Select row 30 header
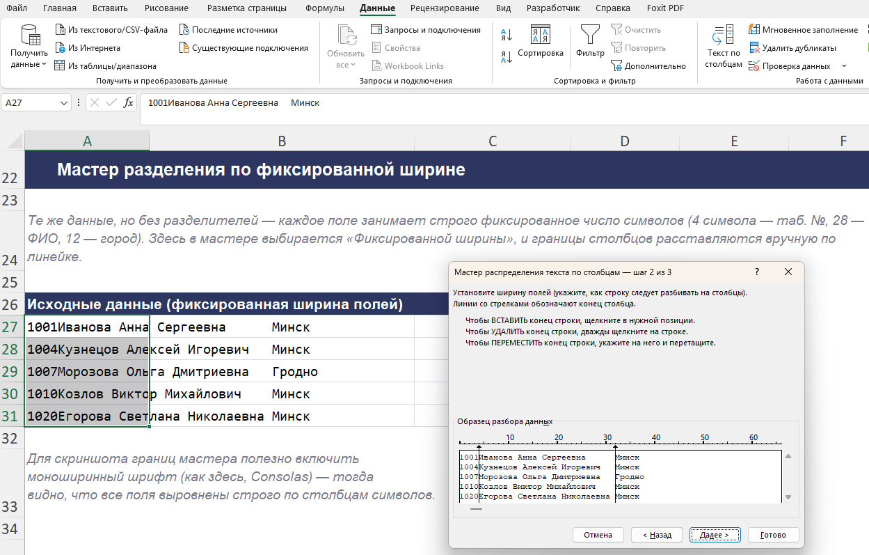 tap(10, 393)
